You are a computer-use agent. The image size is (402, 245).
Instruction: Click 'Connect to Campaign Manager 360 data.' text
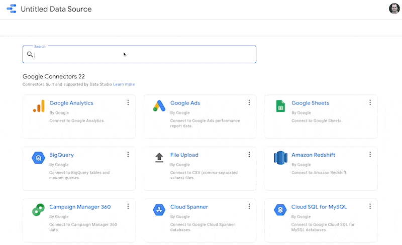[83, 227]
